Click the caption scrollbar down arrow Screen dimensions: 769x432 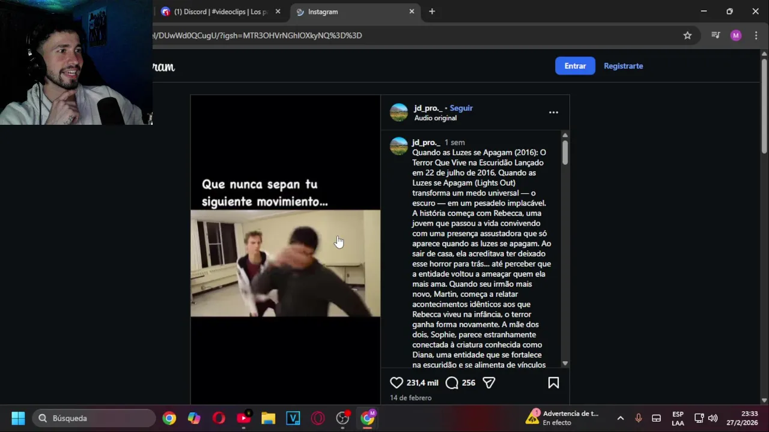565,364
